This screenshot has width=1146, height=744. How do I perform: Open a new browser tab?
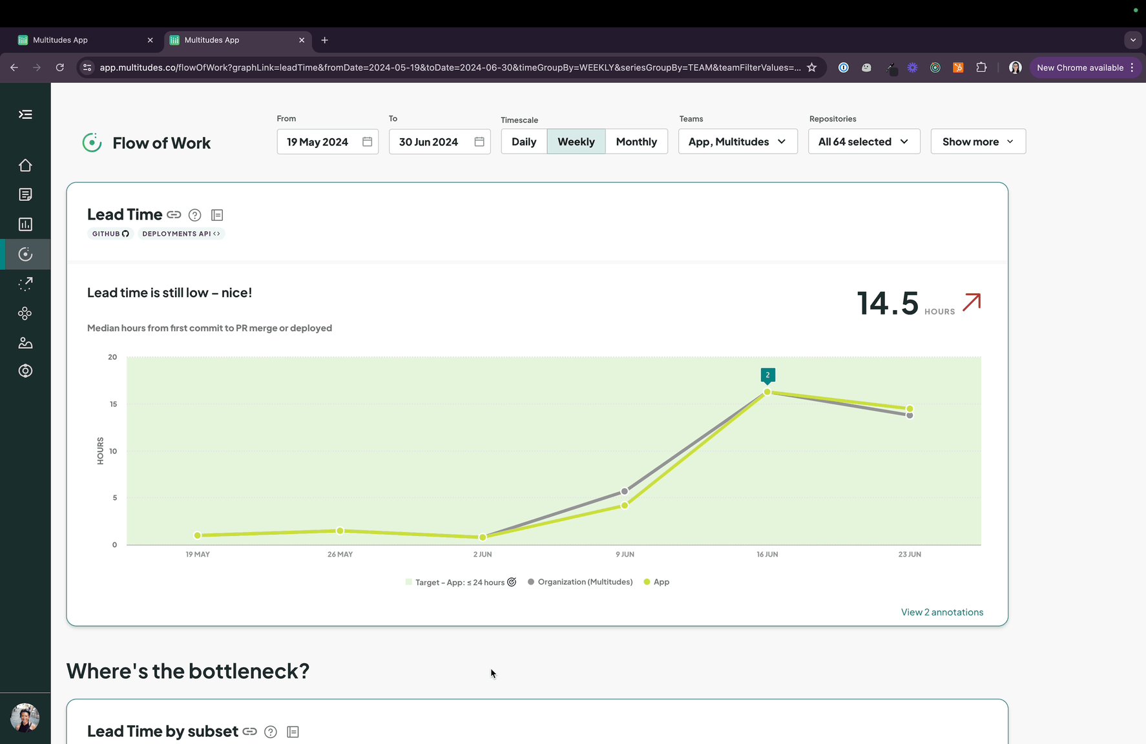tap(324, 40)
